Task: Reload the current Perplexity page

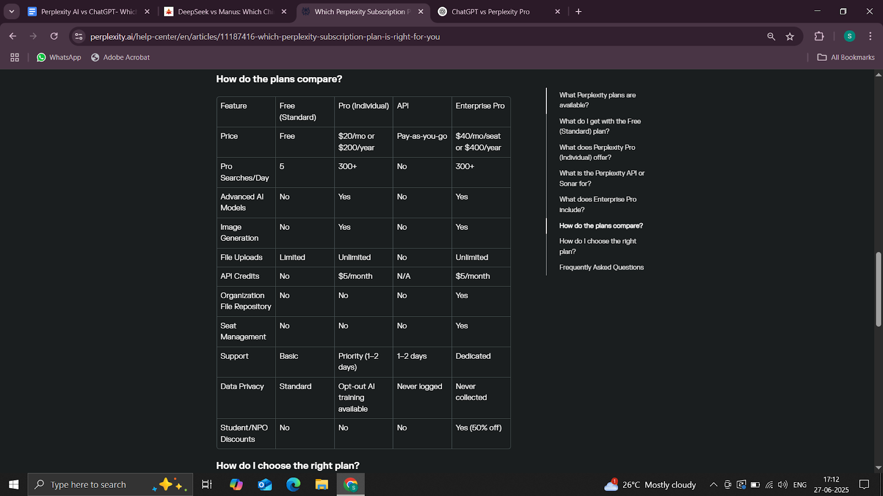Action: coord(54,36)
